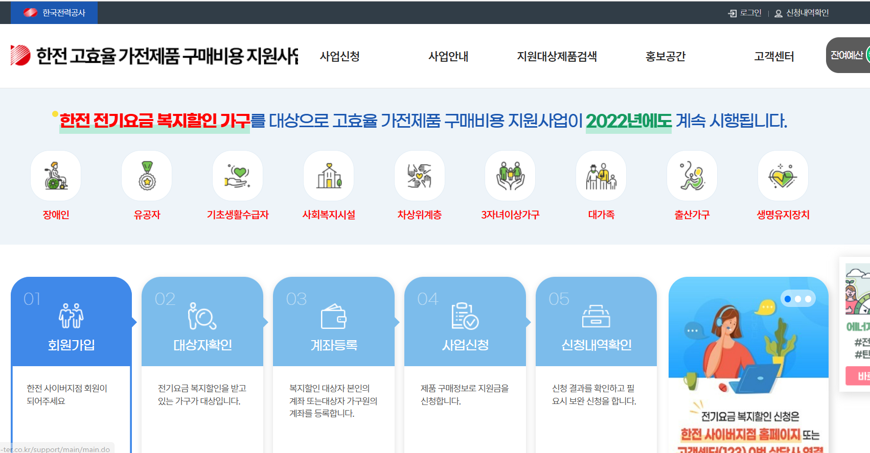Click the 생명유지장치 label text

(783, 215)
